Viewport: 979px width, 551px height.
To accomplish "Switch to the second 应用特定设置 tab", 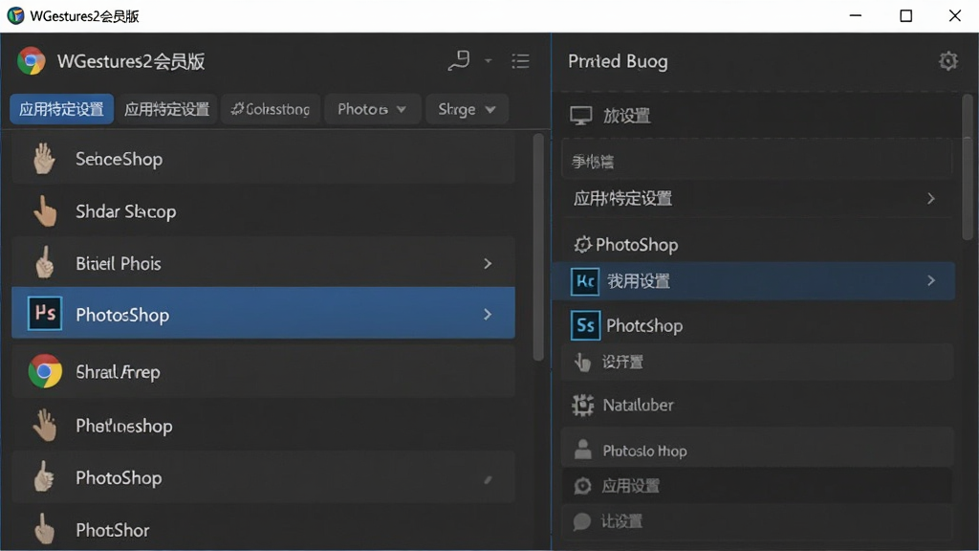I will pos(166,109).
